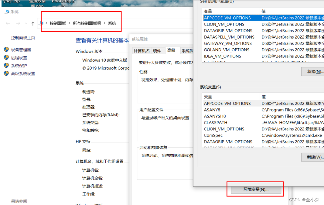
Task: Select GATEWAY_VM_OPTIONS in user variables
Action: (264, 43)
